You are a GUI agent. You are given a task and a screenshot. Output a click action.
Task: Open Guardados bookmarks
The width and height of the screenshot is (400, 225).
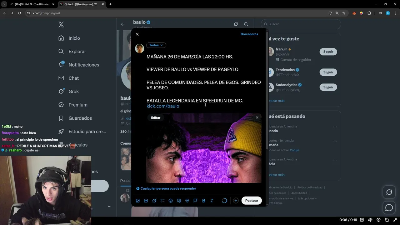[x=75, y=118]
